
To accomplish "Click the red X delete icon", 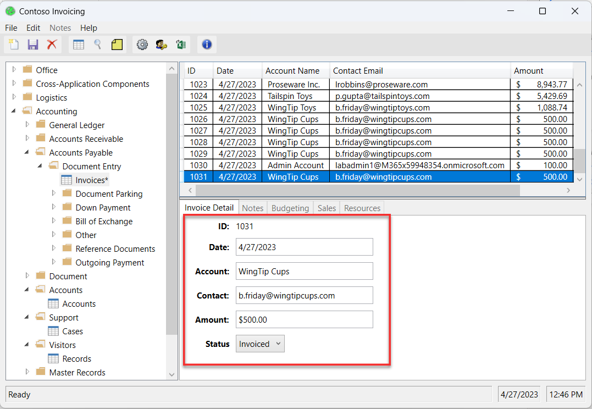I will click(52, 45).
